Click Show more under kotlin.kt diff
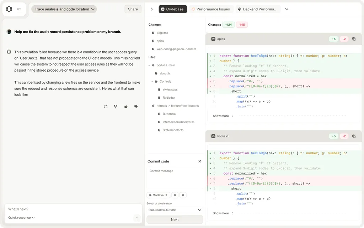Image resolution: width=364 pixels, height=228 pixels. [x=223, y=213]
